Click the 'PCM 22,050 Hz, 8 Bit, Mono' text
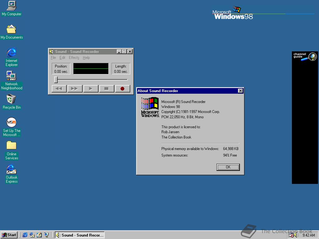 [x=183, y=117]
